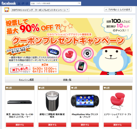The width and height of the screenshot is (137, 129).
Task: Click the Hikari TV Shopping page avatar
Action: (7, 10)
